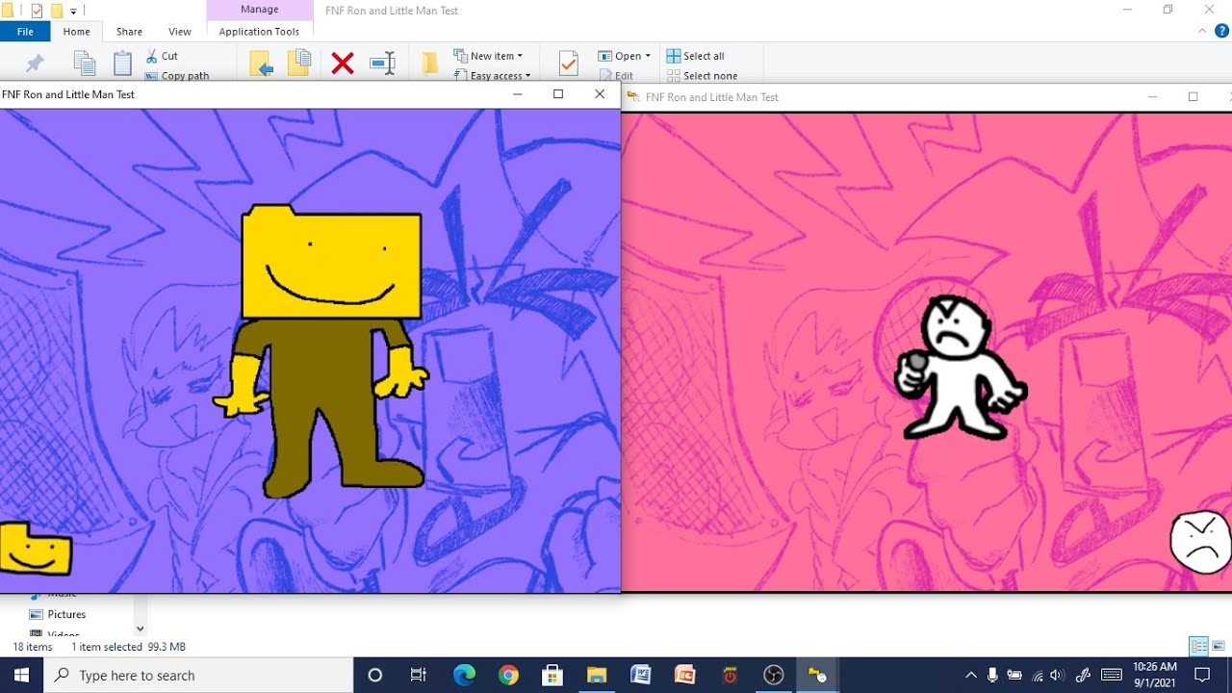Viewport: 1232px width, 693px height.
Task: Click Little Man character in pink window
Action: [961, 368]
